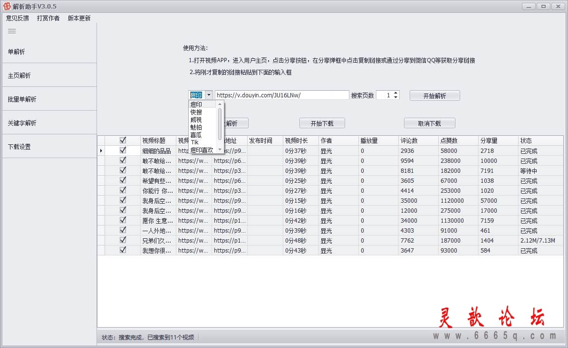Toggle checkbox of 我身后空 row with 35000 comments

(x=123, y=200)
